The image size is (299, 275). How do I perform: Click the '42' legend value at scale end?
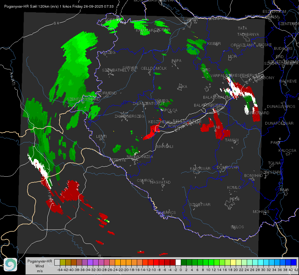(x=296, y=270)
